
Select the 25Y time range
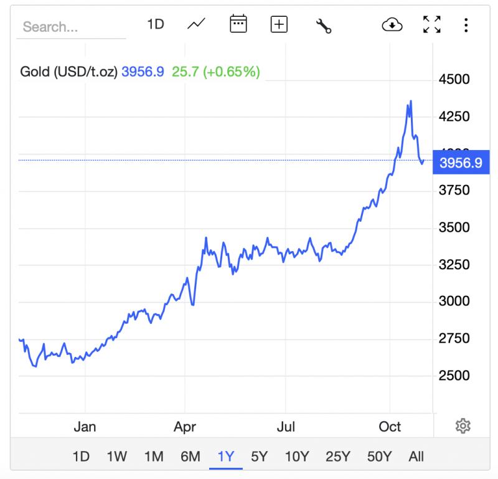pos(338,457)
